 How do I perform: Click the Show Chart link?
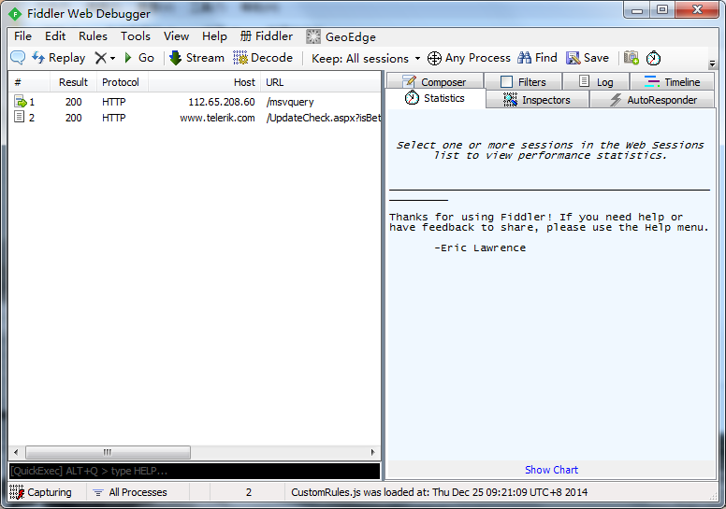(x=551, y=470)
